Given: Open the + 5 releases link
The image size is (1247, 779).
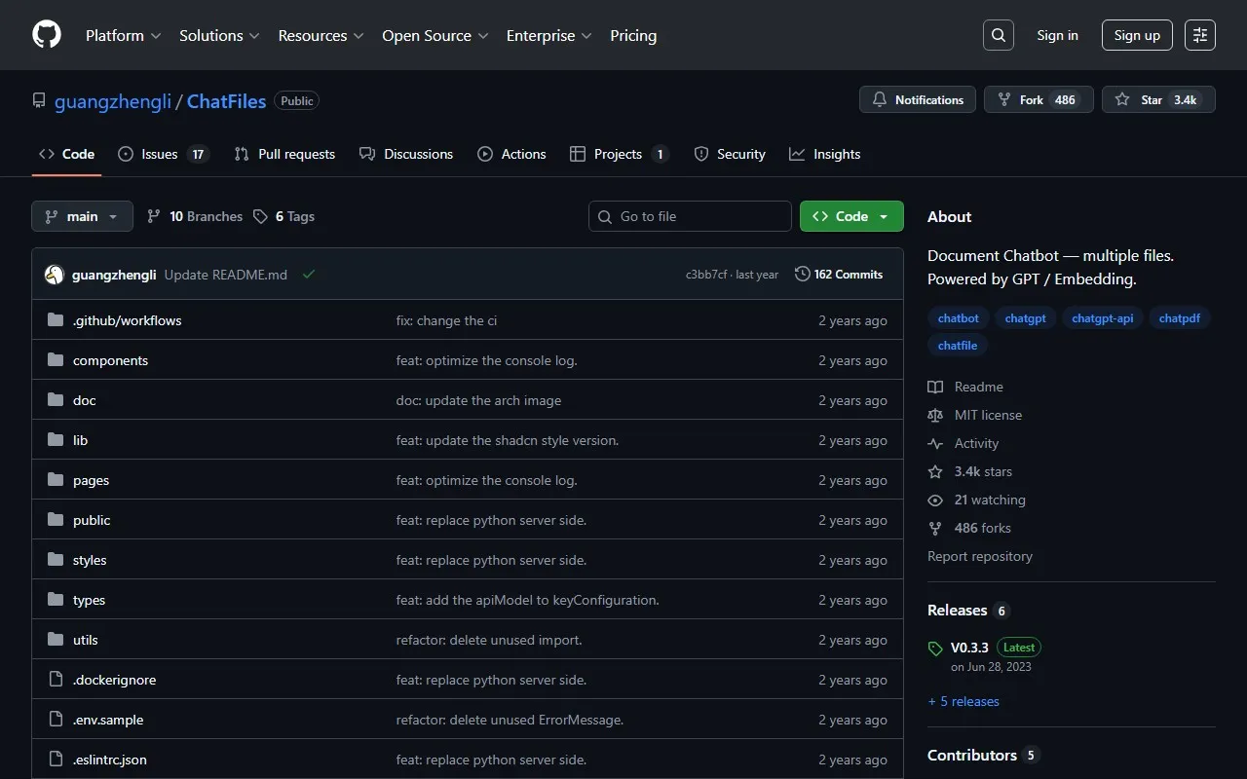Looking at the screenshot, I should pos(964,701).
